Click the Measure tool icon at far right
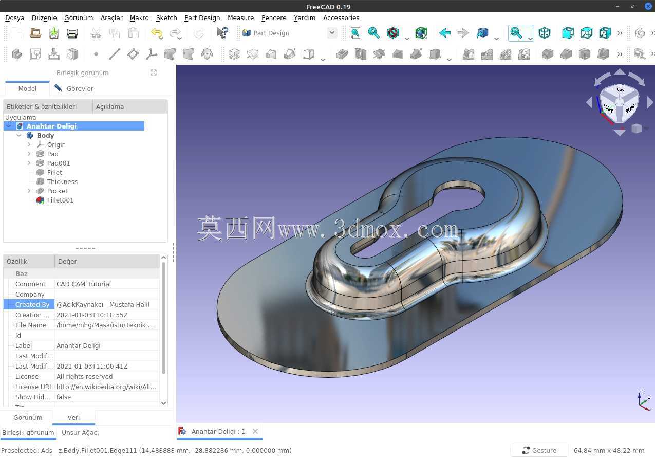This screenshot has height=458, width=655. click(640, 54)
